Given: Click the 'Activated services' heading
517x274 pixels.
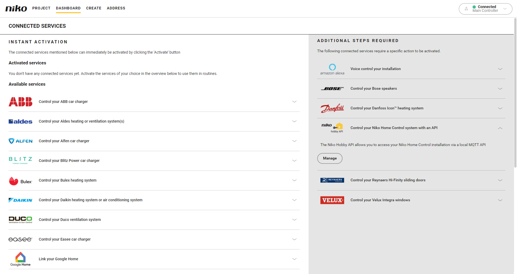Looking at the screenshot, I should coord(27,63).
